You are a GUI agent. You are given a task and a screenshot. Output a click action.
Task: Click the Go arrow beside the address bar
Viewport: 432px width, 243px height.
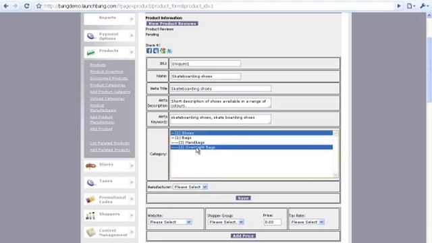399,6
